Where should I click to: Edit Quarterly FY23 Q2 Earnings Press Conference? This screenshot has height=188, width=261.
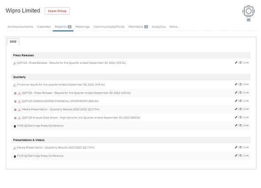pyautogui.click(x=236, y=125)
